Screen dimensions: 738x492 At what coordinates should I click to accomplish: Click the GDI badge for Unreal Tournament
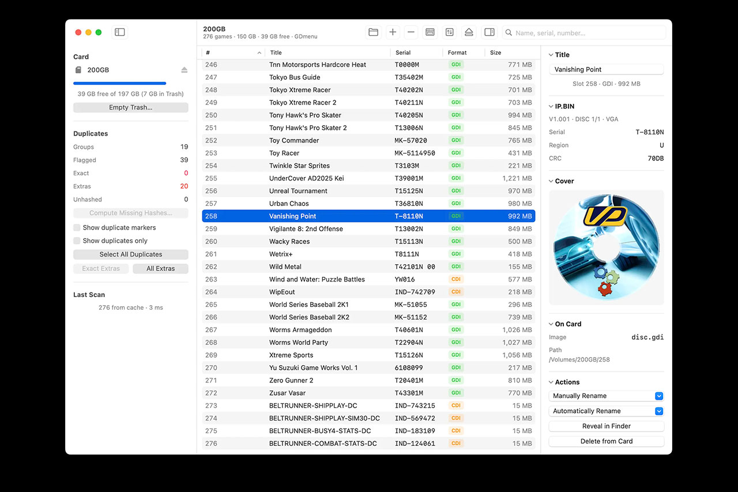point(456,191)
